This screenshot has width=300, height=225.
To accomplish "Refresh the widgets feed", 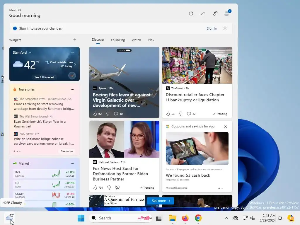I will coord(191,13).
